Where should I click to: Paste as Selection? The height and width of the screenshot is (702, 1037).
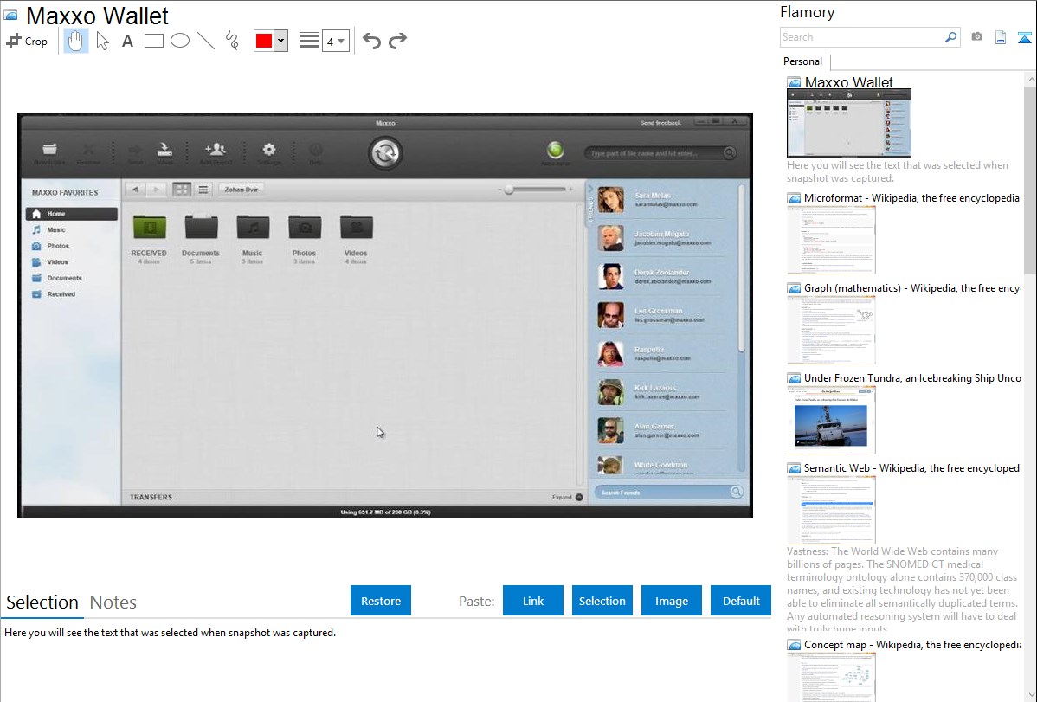coord(602,601)
